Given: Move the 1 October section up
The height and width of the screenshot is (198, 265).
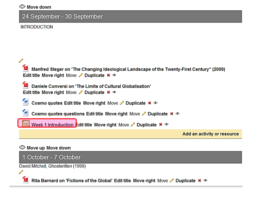Looking at the screenshot, I should (x=36, y=148).
